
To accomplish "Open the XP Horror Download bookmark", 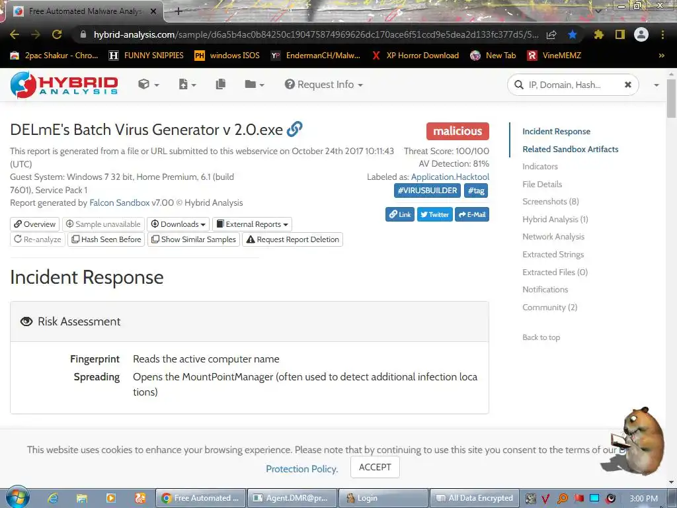I will pyautogui.click(x=416, y=56).
